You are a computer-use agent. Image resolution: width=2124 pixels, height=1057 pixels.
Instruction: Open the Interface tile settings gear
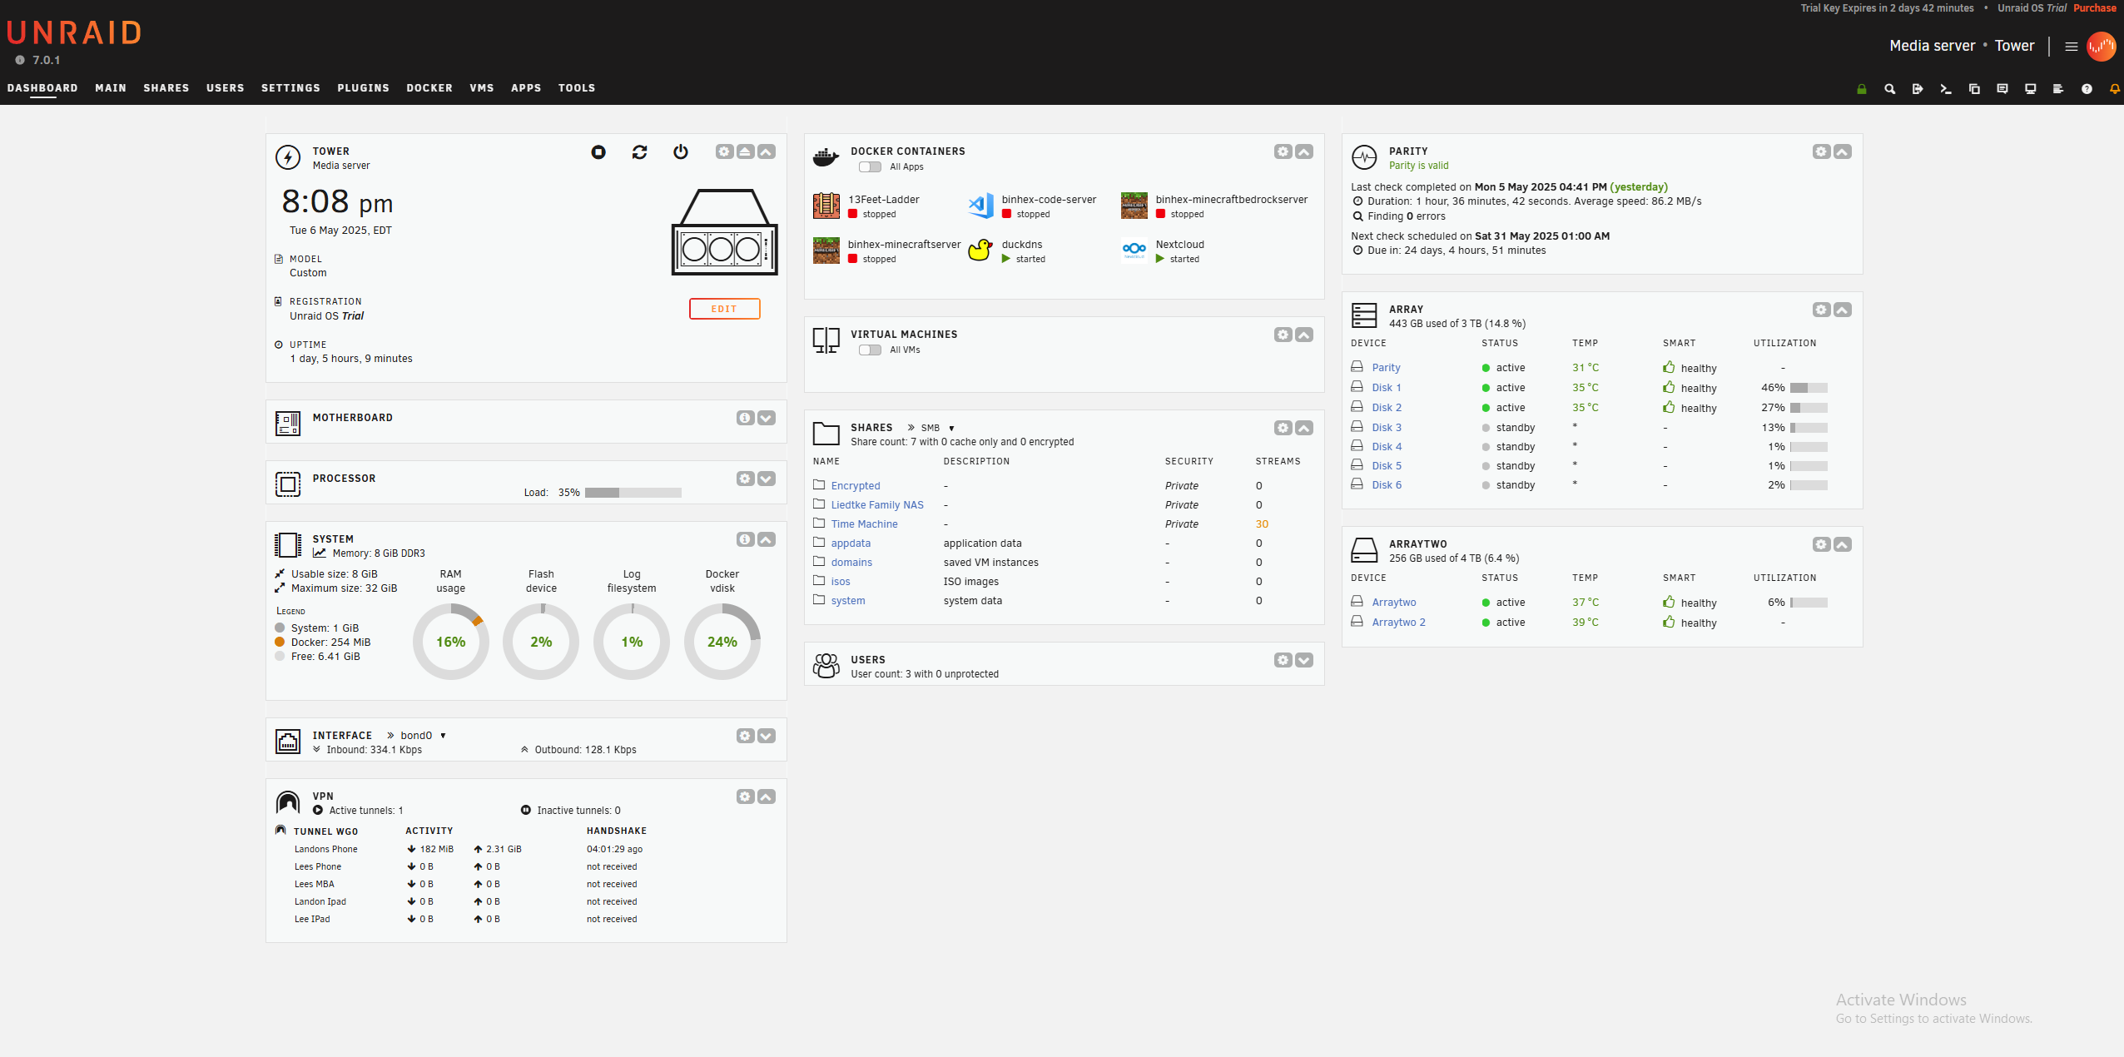pos(745,736)
